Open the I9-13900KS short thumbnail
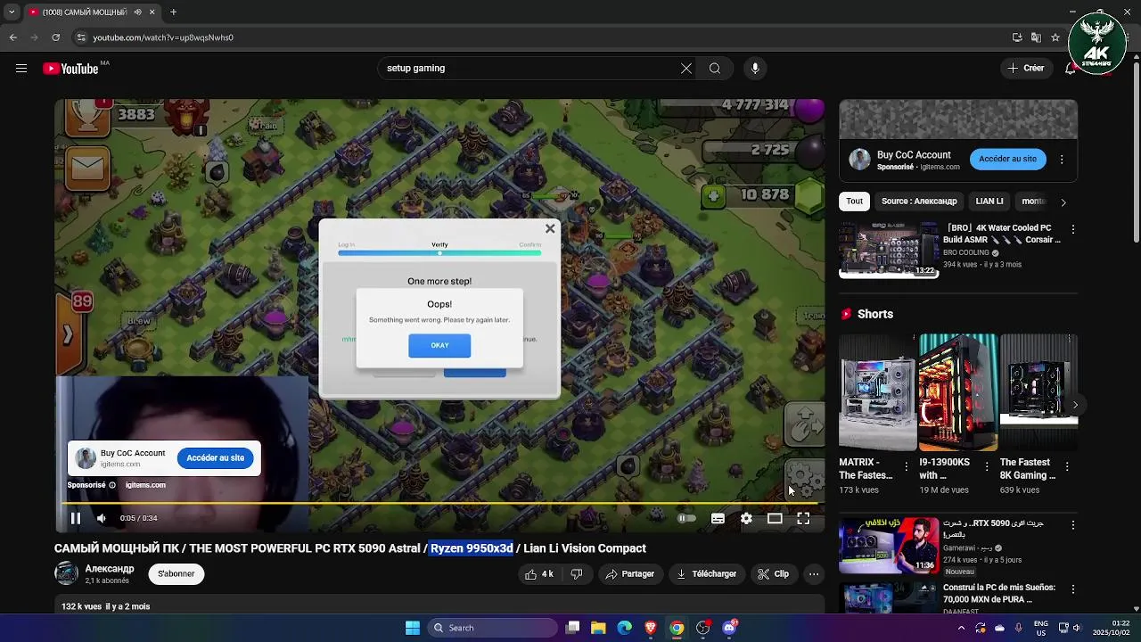The image size is (1141, 642). (x=958, y=392)
